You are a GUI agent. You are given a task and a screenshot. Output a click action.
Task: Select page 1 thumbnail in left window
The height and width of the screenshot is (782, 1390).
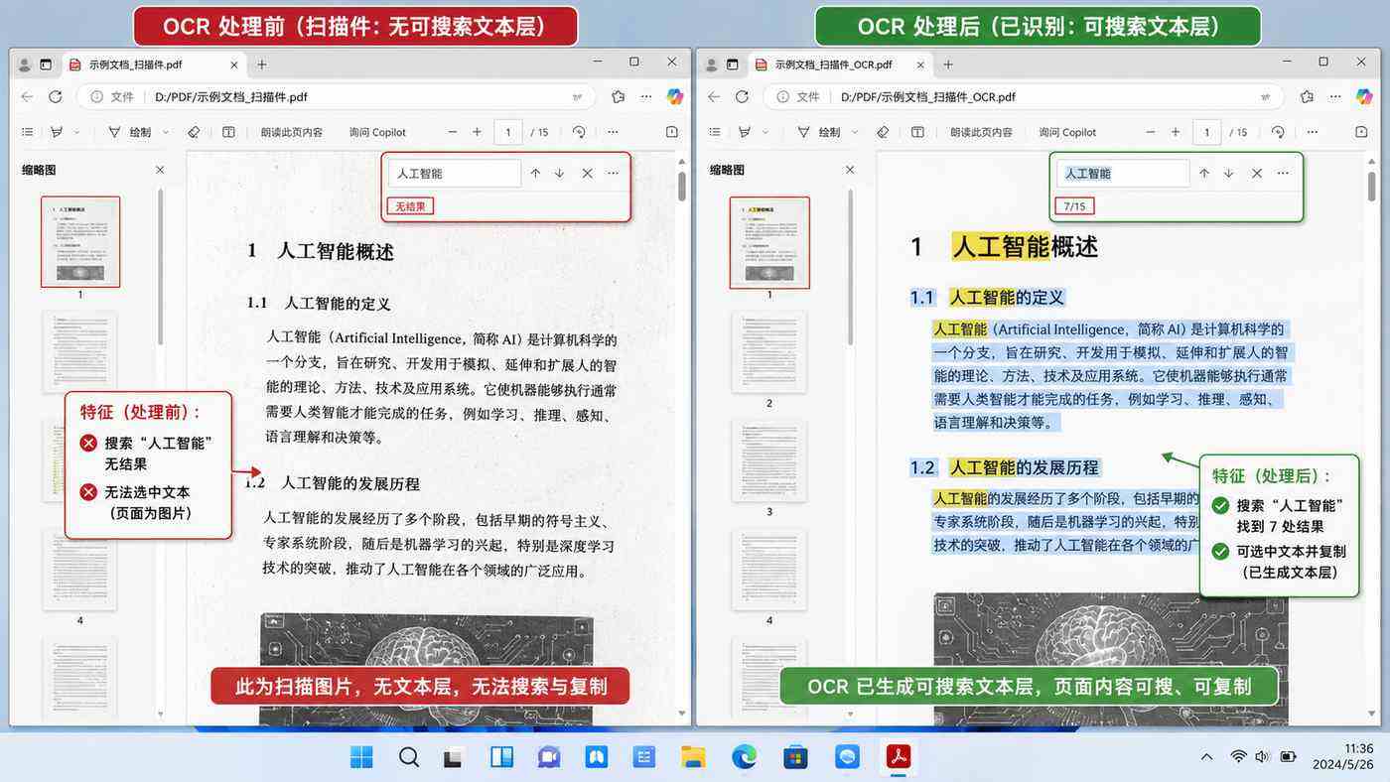tap(80, 241)
